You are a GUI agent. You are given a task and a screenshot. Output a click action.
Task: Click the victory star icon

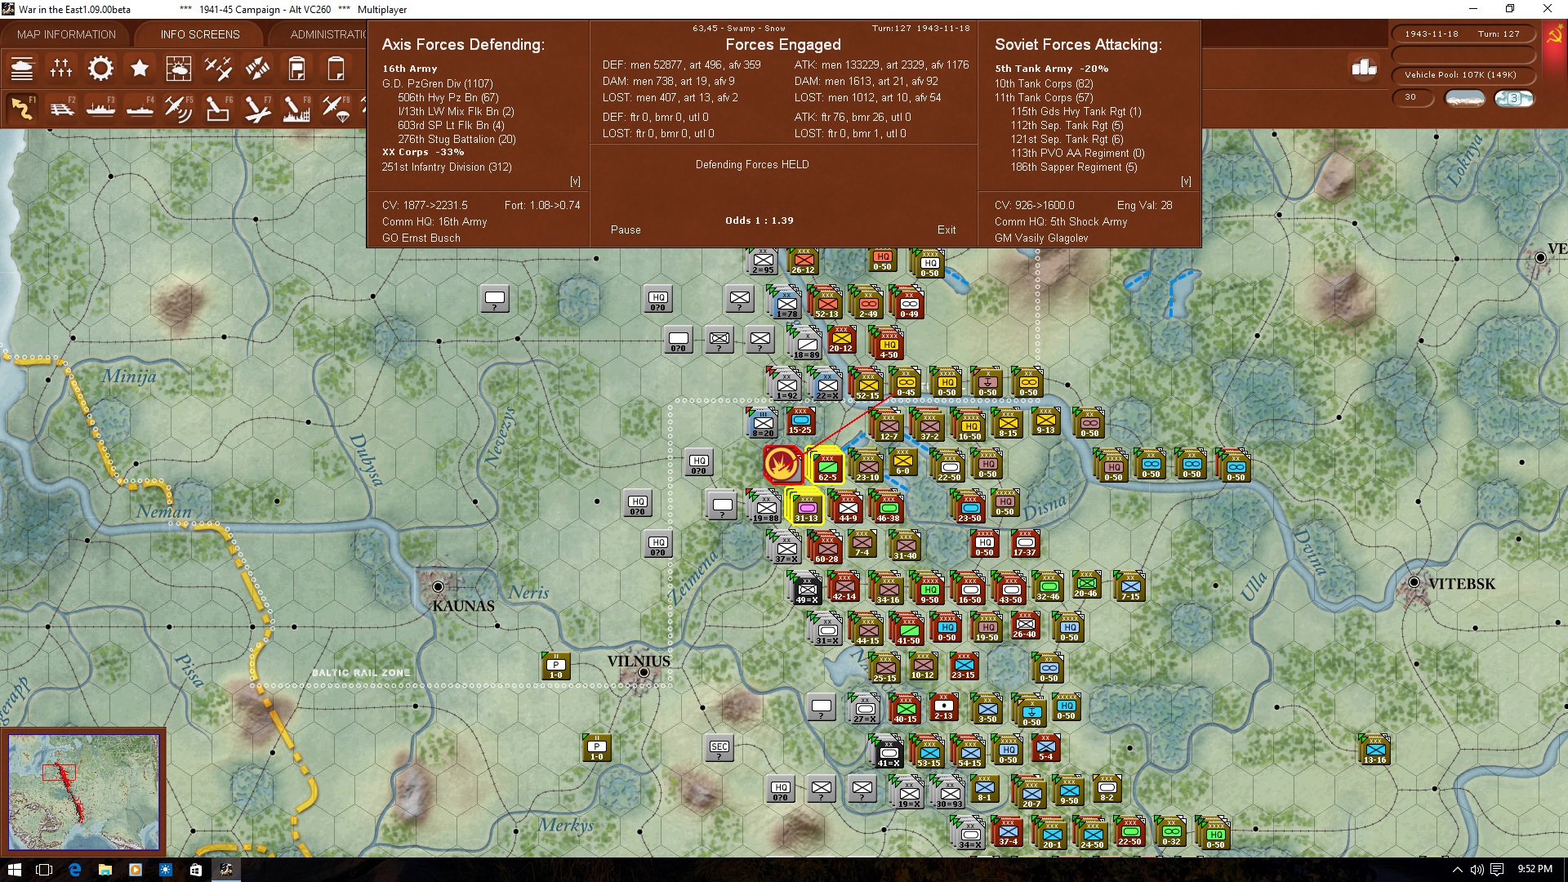(x=140, y=69)
